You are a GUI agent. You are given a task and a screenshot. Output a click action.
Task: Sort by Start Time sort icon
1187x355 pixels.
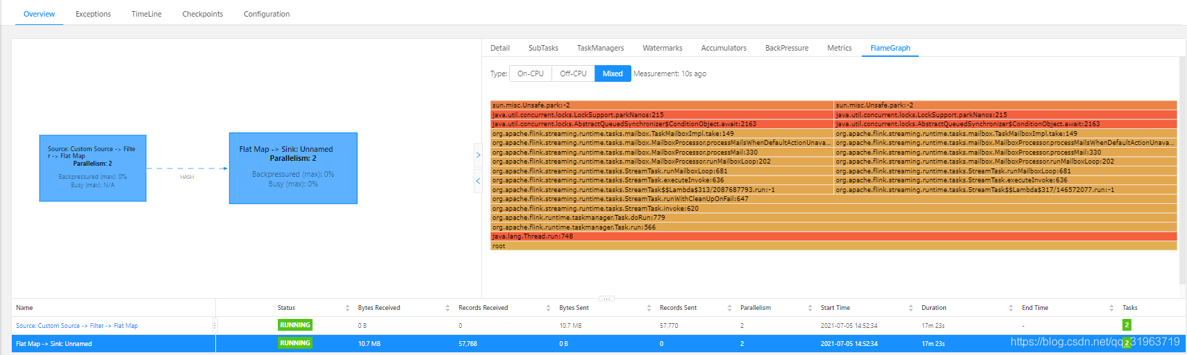point(911,308)
